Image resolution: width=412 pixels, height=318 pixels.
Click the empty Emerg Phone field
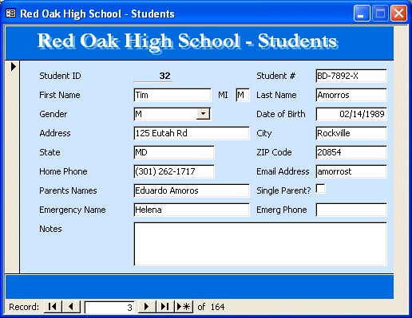pyautogui.click(x=351, y=210)
